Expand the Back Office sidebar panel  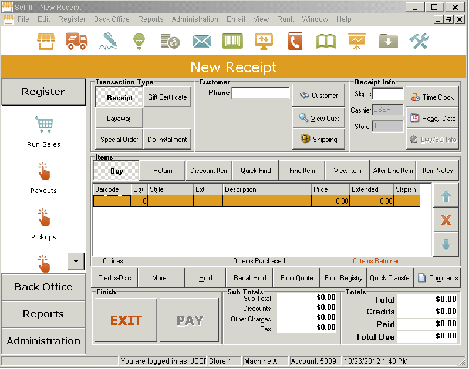tap(43, 287)
